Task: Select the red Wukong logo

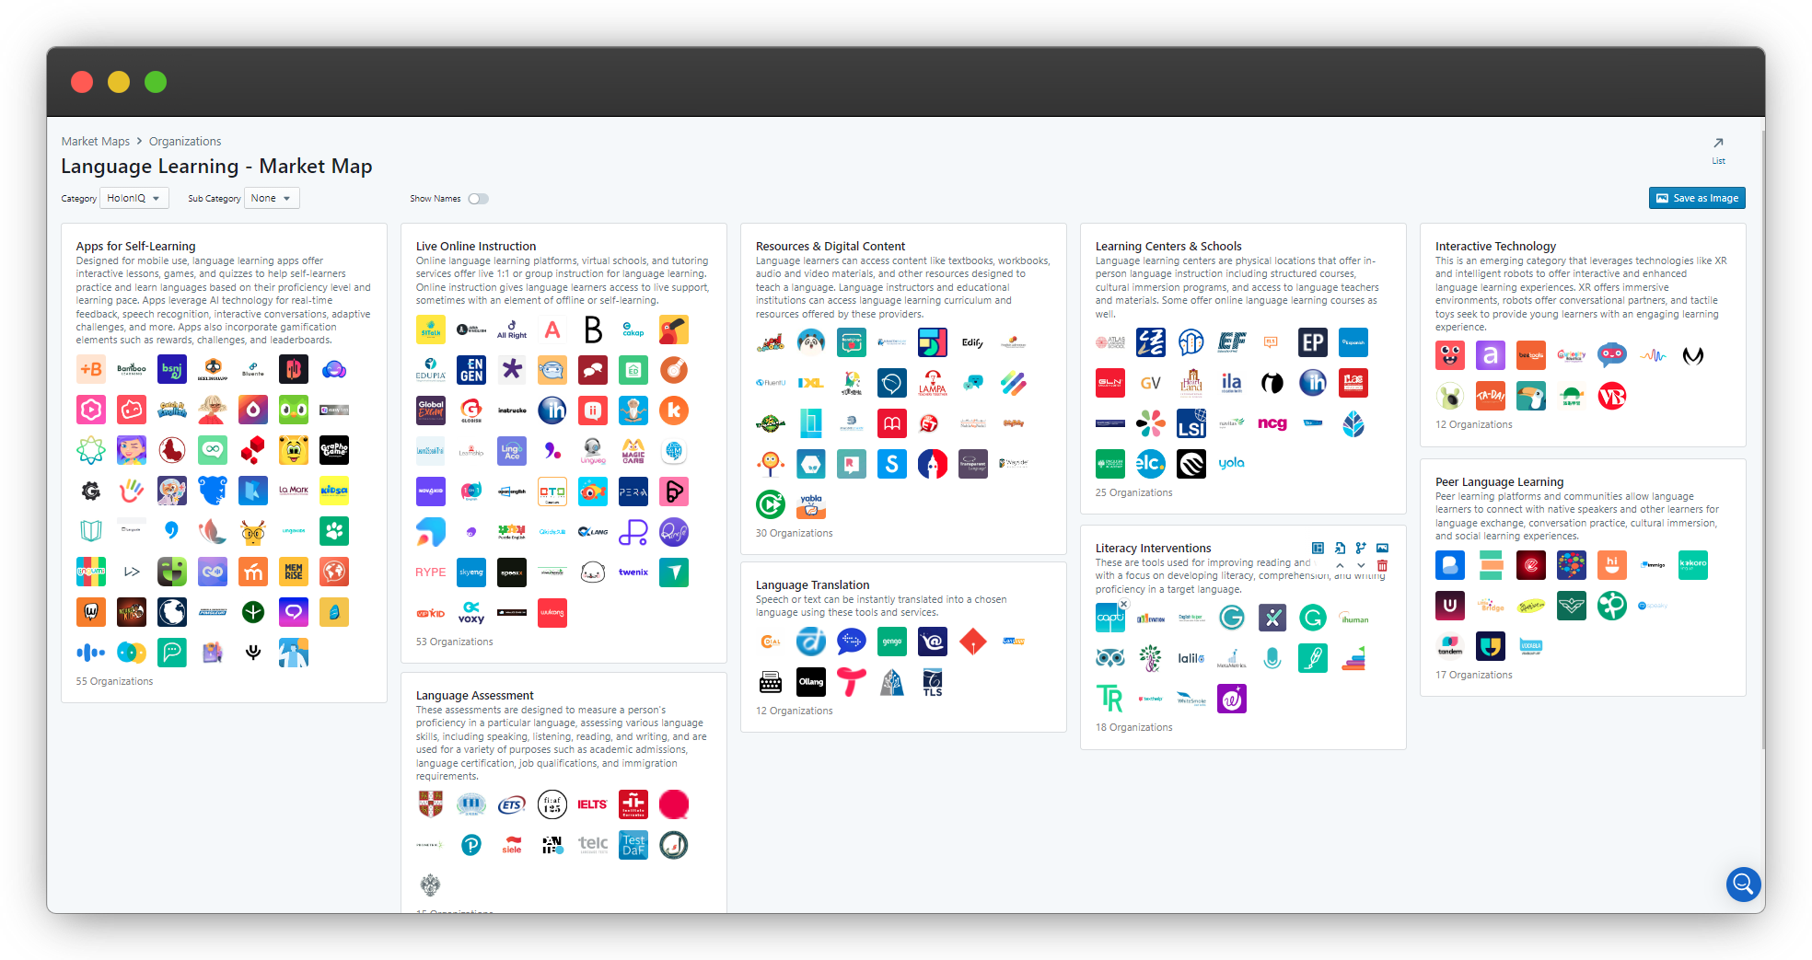Action: coord(552,613)
